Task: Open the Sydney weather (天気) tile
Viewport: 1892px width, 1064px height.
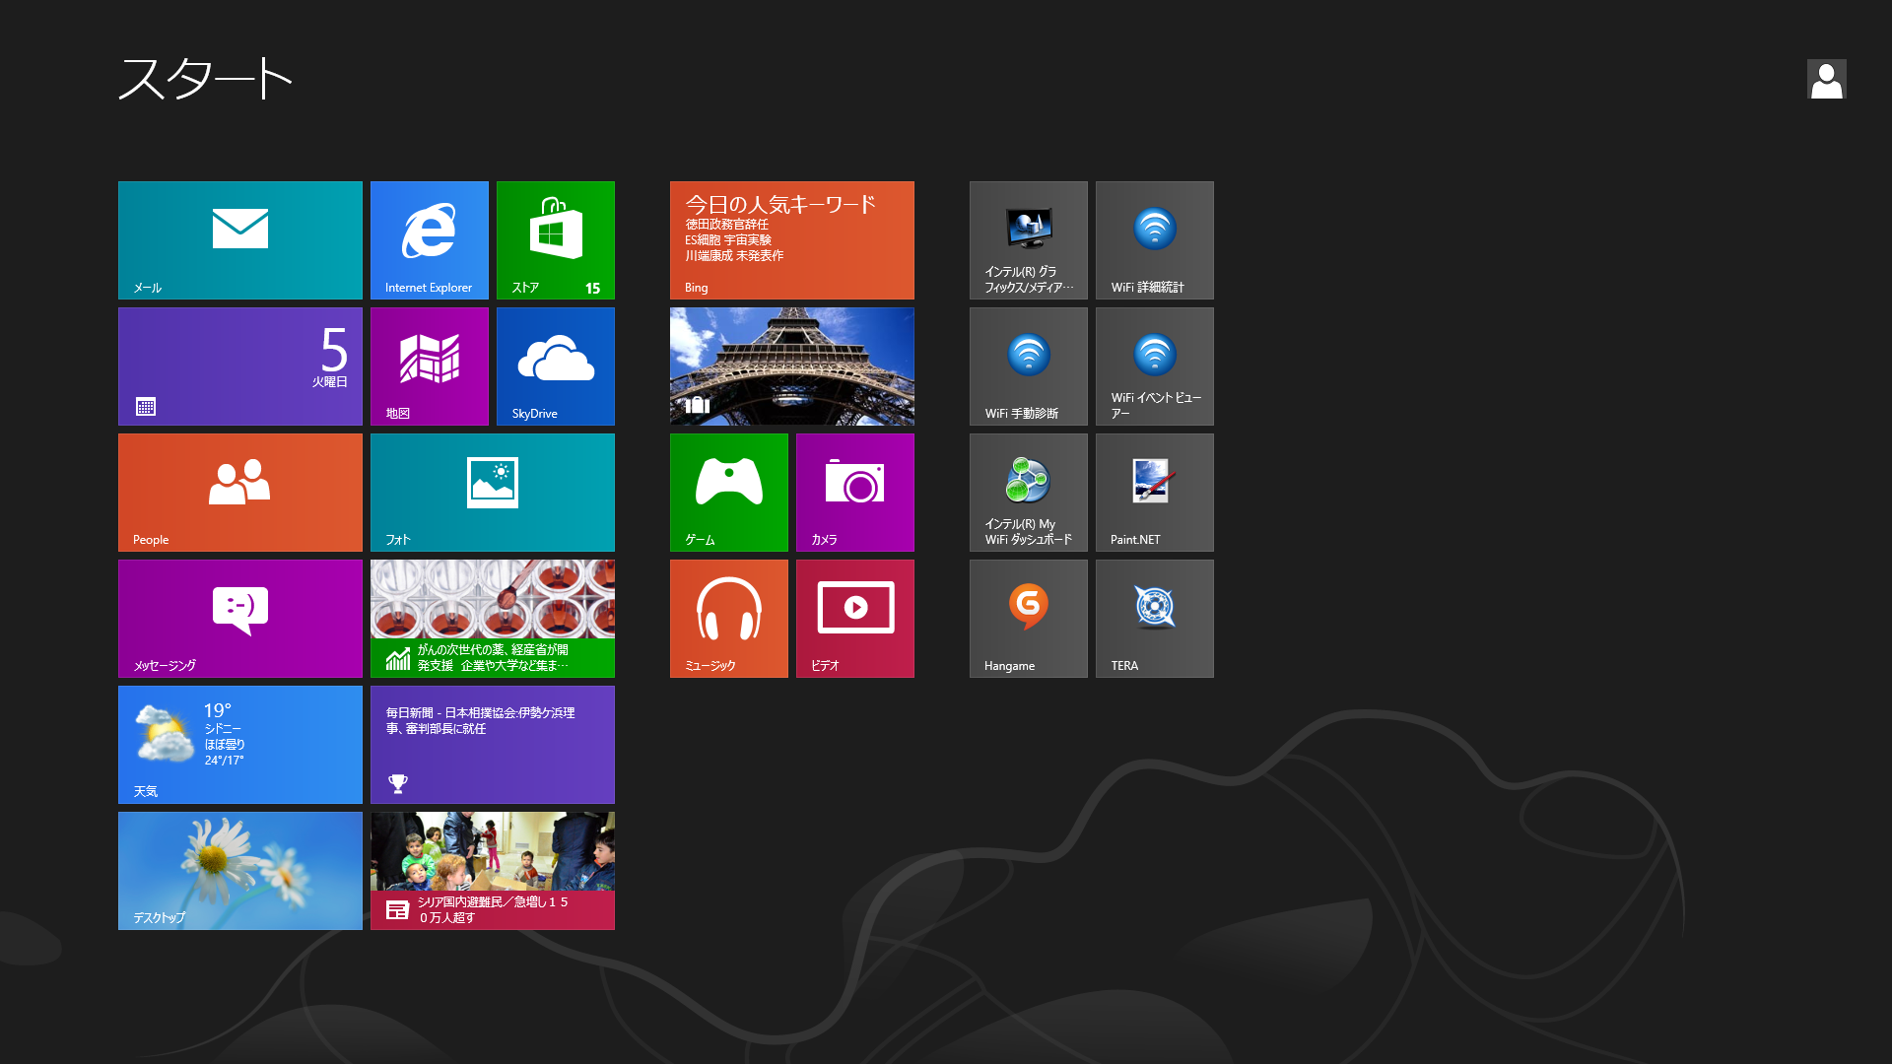Action: click(x=239, y=744)
